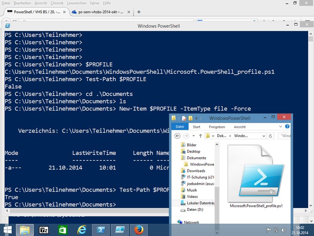This screenshot has height=236, width=314.
Task: Click Windo... breadcrumb in address bar
Action: click(x=241, y=136)
